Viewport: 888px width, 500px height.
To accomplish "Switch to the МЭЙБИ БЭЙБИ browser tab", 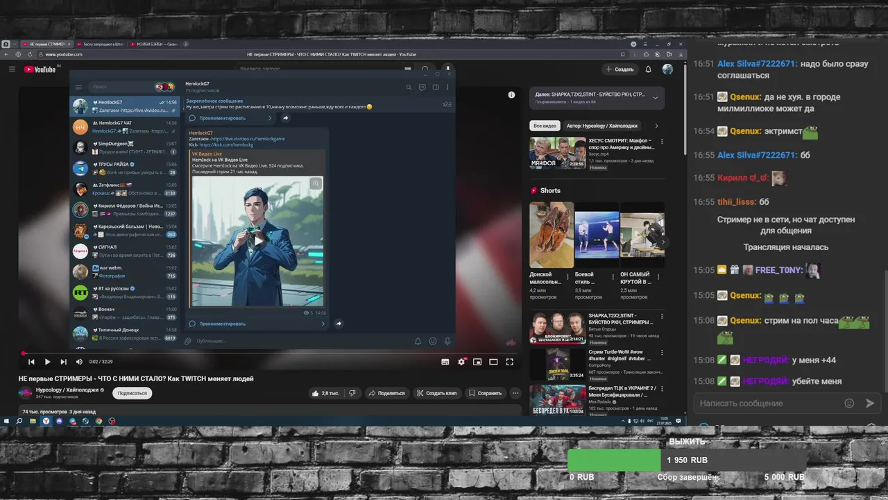I will click(x=154, y=44).
